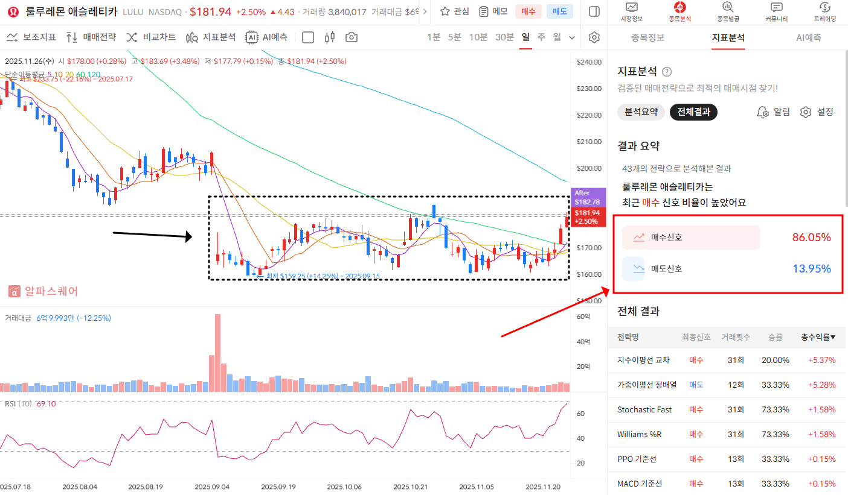Toggle the empty square box in chart toolbar

tap(308, 37)
